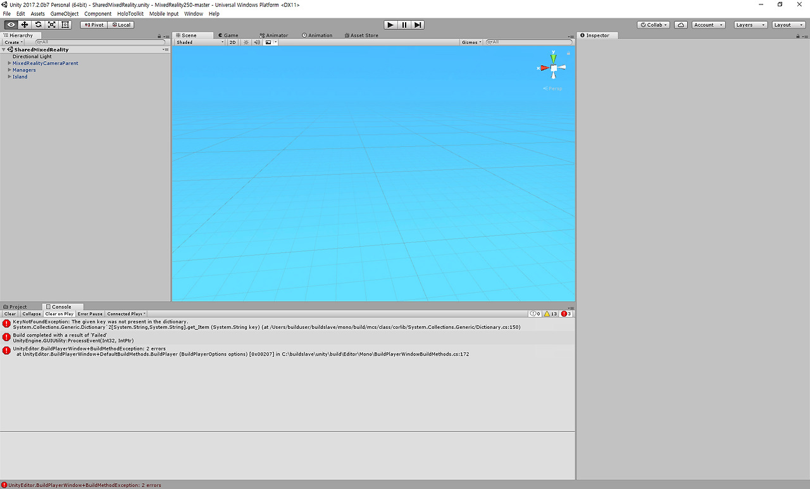Step forward one frame

coord(418,25)
